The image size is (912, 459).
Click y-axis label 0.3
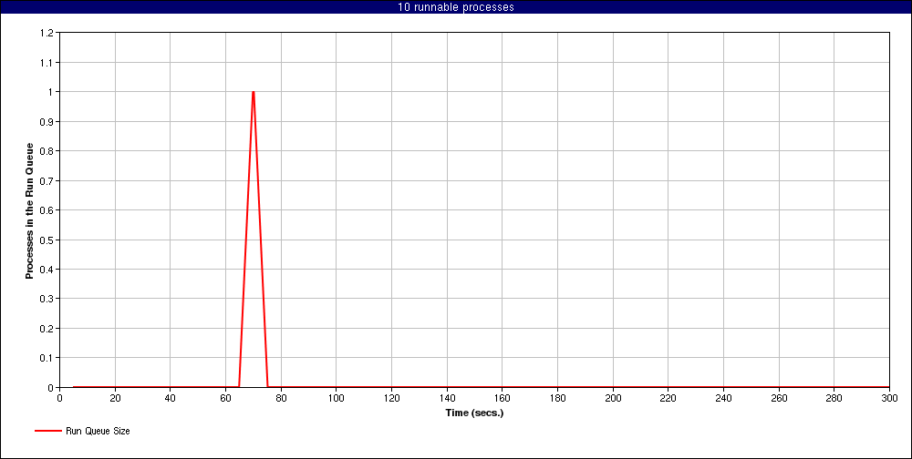[47, 299]
